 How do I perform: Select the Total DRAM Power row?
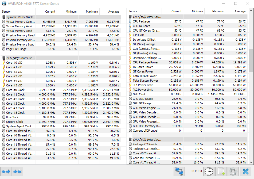pyautogui.click(x=187, y=76)
